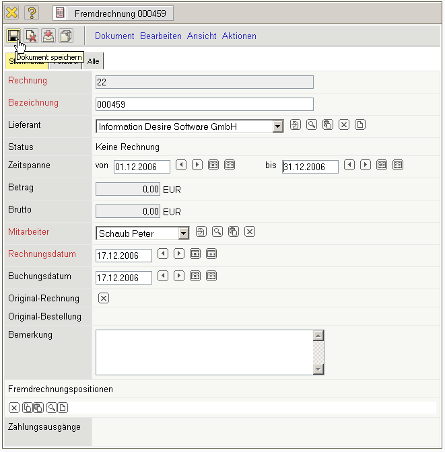The height and width of the screenshot is (452, 445).
Task: Click the yellow question mark help icon
Action: (x=32, y=13)
